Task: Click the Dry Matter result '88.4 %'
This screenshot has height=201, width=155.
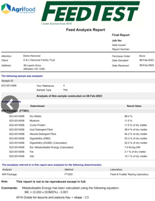Action: click(x=128, y=116)
